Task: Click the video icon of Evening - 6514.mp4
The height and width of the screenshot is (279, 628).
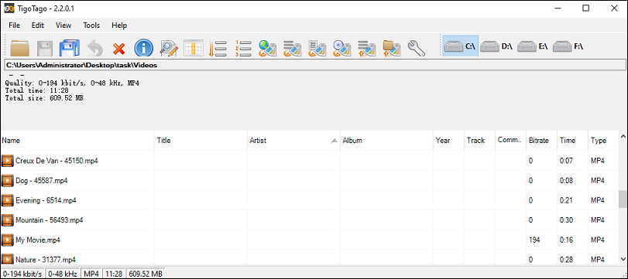Action: (7, 200)
